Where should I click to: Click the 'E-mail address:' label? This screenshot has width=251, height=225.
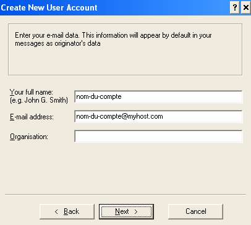[x=32, y=117]
